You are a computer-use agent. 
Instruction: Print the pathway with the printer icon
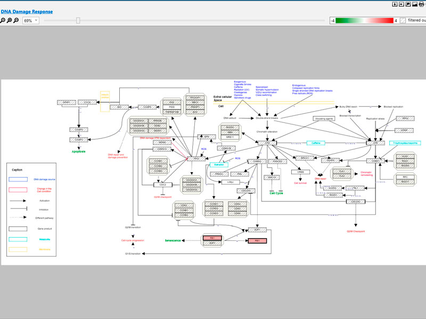click(x=421, y=4)
